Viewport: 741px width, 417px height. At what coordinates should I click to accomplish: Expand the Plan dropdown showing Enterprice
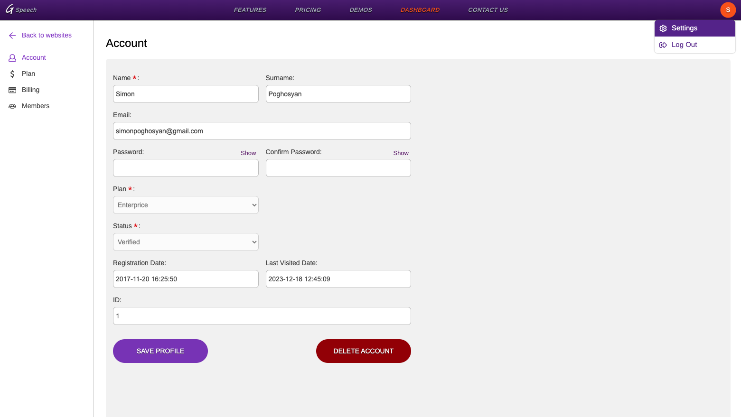coord(186,205)
